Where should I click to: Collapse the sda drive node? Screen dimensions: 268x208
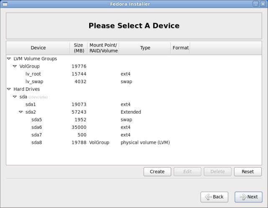pos(15,97)
